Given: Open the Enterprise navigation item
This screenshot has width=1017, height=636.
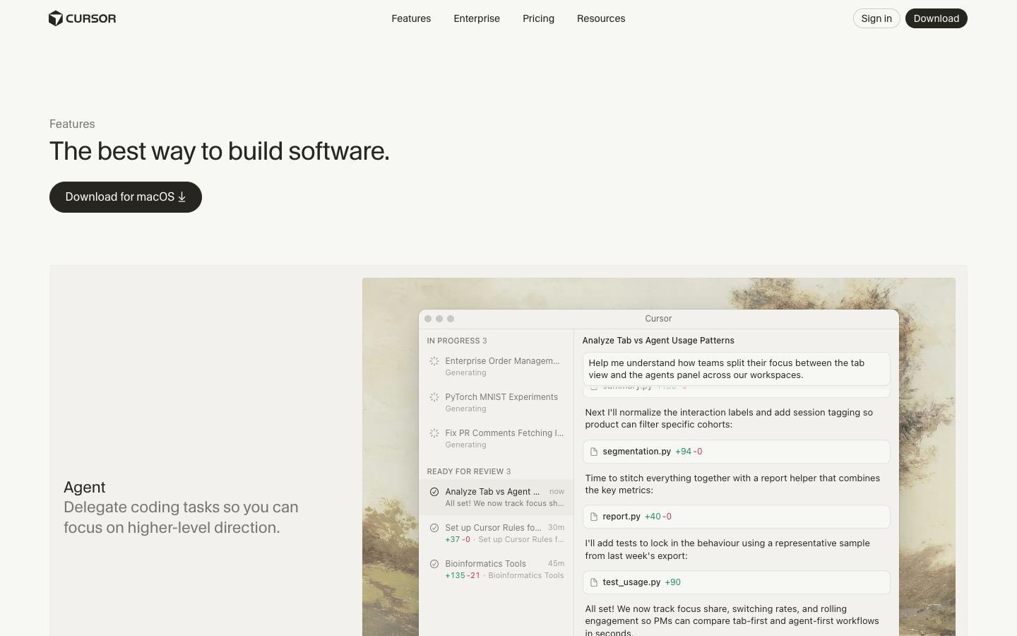Looking at the screenshot, I should [x=477, y=18].
